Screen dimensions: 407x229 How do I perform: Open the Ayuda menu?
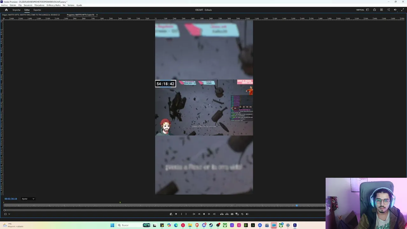coord(79,5)
